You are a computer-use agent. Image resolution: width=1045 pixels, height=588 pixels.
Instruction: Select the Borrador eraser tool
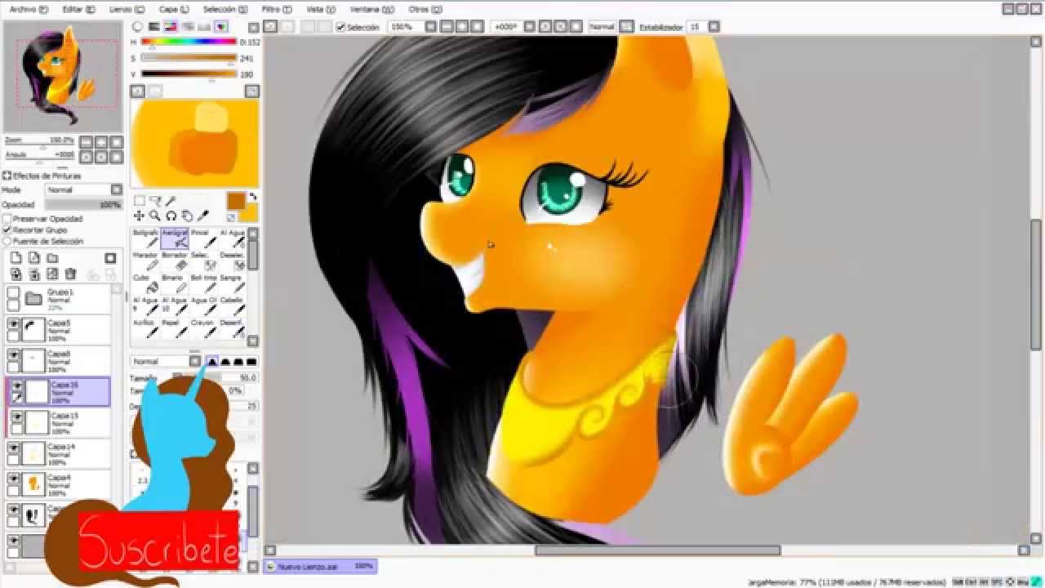175,261
